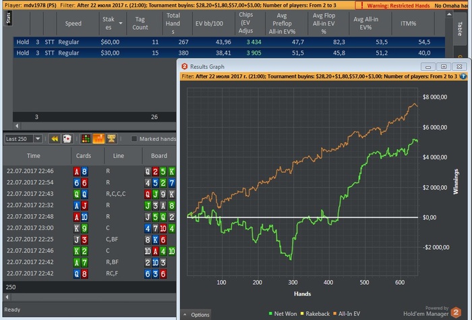Viewport: 472px width, 320px height.
Task: Click the RC,F line cell
Action: (x=112, y=273)
